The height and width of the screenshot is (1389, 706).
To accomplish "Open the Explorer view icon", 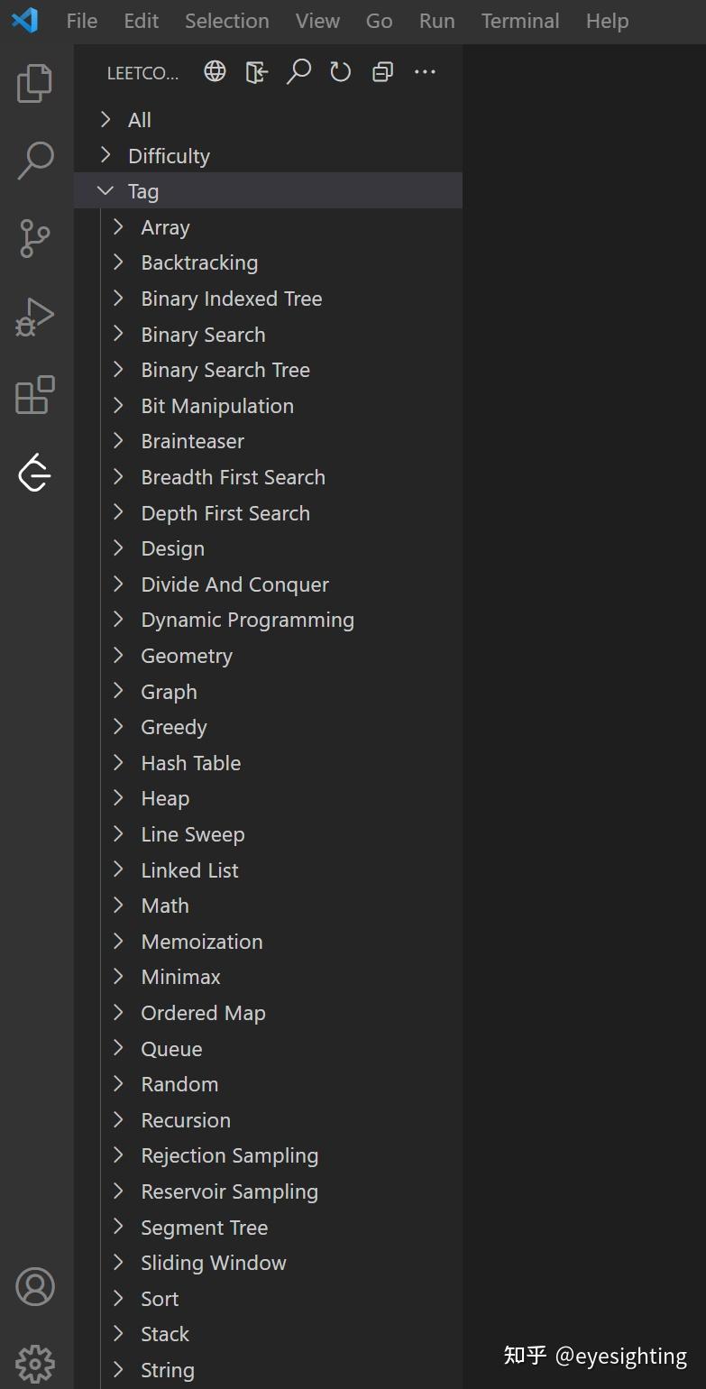I will (35, 83).
